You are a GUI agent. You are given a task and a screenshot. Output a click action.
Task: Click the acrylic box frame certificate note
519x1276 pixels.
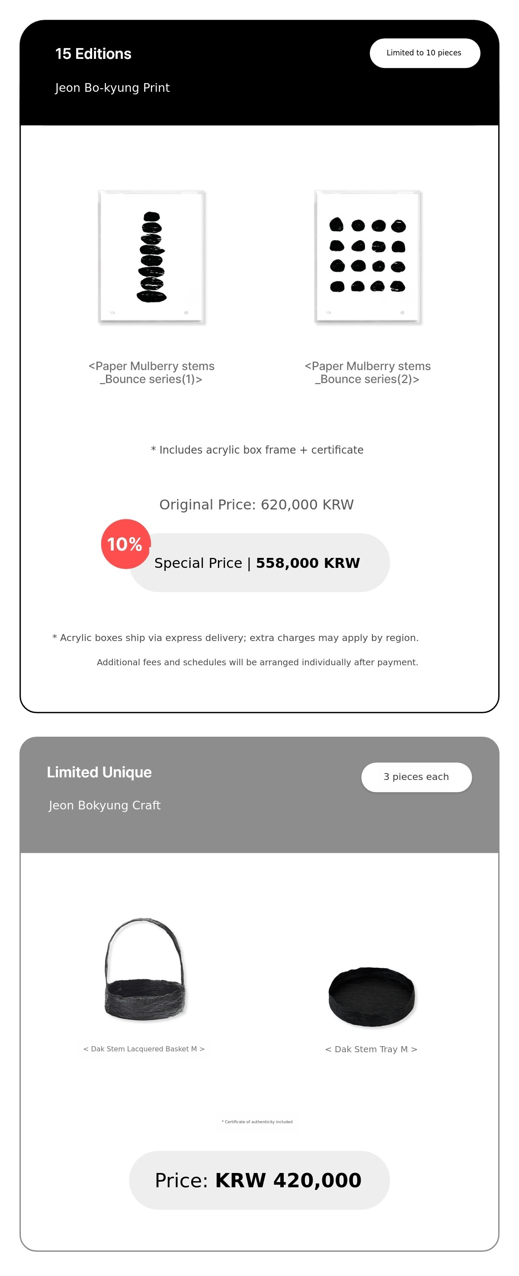(257, 450)
